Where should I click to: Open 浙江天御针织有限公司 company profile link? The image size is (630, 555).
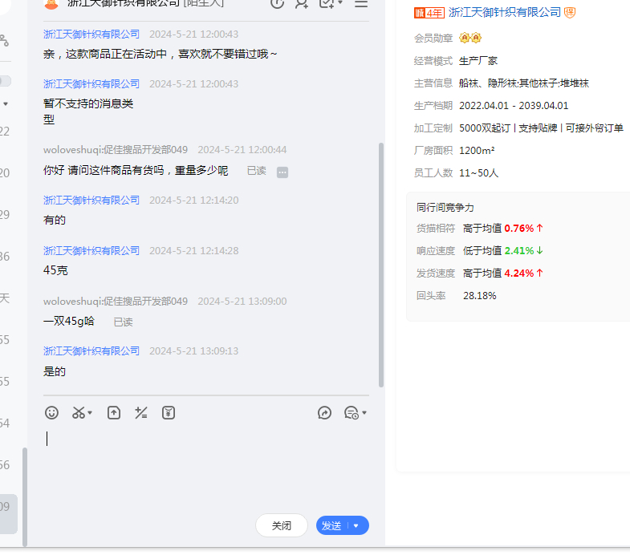tap(505, 12)
